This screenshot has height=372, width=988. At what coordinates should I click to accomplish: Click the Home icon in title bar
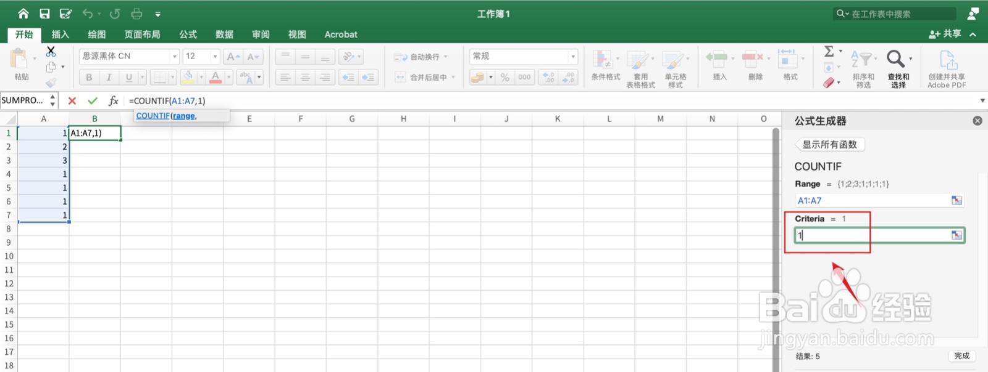23,14
